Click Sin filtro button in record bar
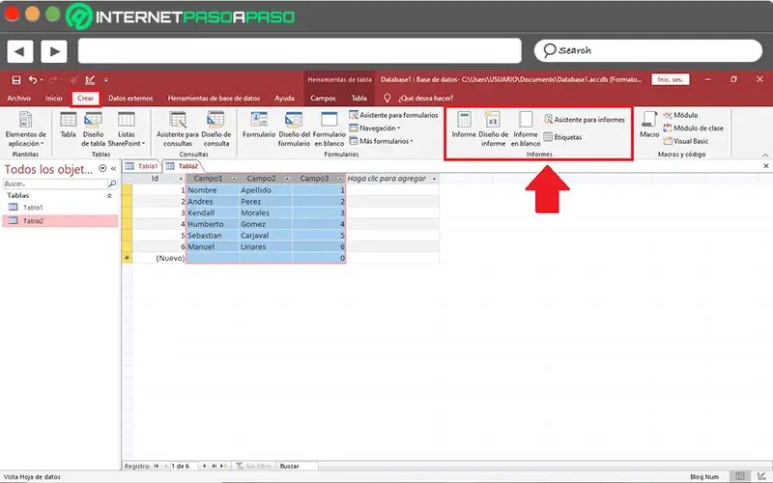The height and width of the screenshot is (483, 773). click(253, 466)
